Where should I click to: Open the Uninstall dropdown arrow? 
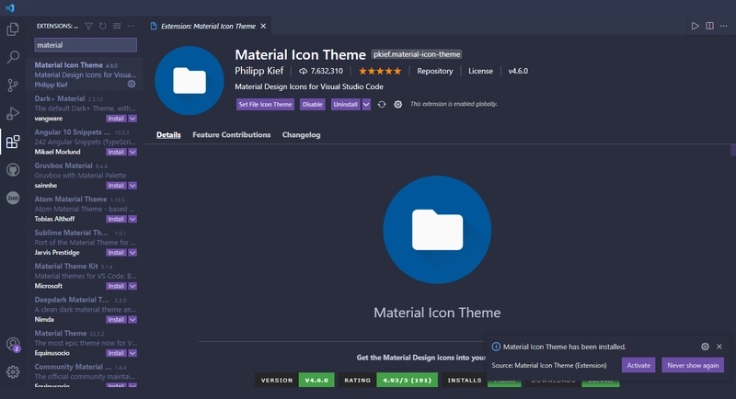coord(366,104)
